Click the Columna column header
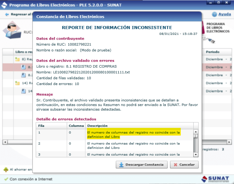The height and width of the screenshot is (184, 234). [x=76, y=126]
